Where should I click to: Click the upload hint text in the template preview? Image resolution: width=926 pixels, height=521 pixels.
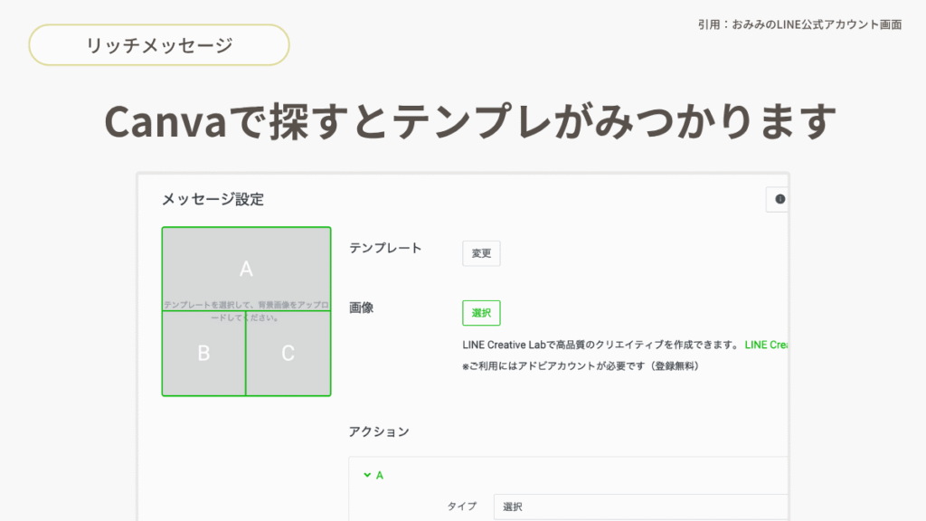pyautogui.click(x=246, y=311)
